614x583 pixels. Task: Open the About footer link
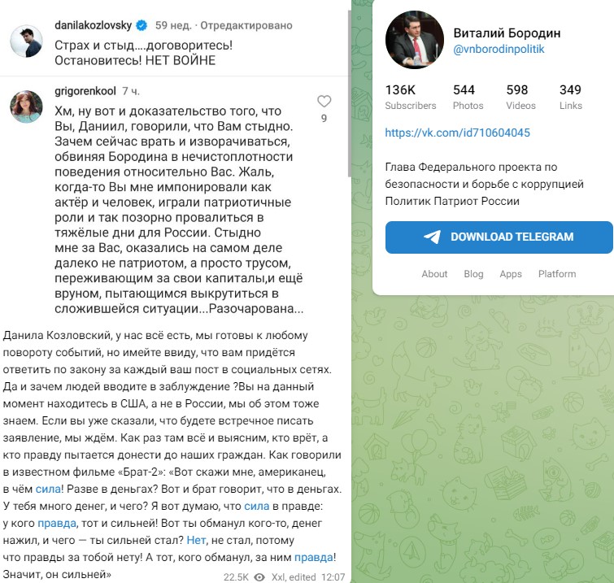434,274
